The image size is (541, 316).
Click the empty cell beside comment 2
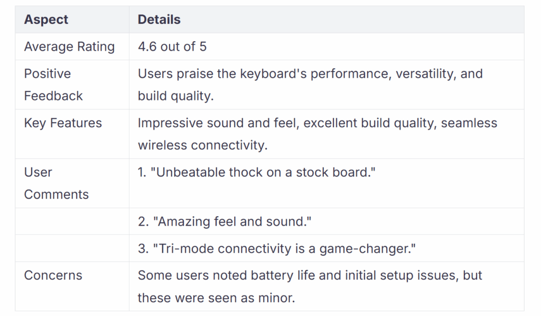(x=72, y=221)
